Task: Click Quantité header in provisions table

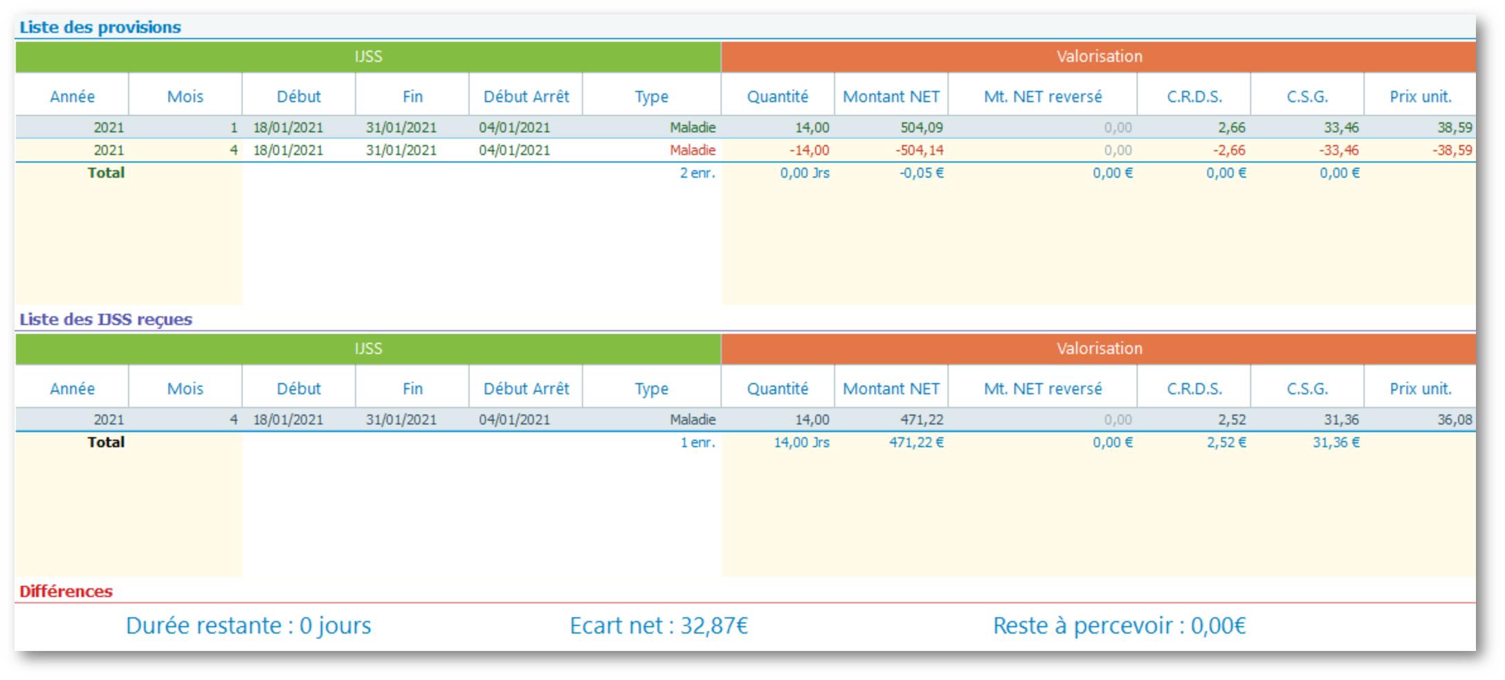Action: (x=778, y=97)
